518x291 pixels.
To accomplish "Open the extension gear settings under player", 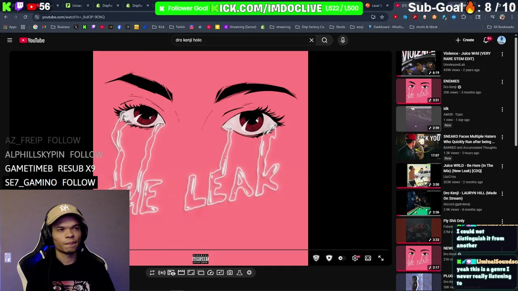I will [249, 273].
